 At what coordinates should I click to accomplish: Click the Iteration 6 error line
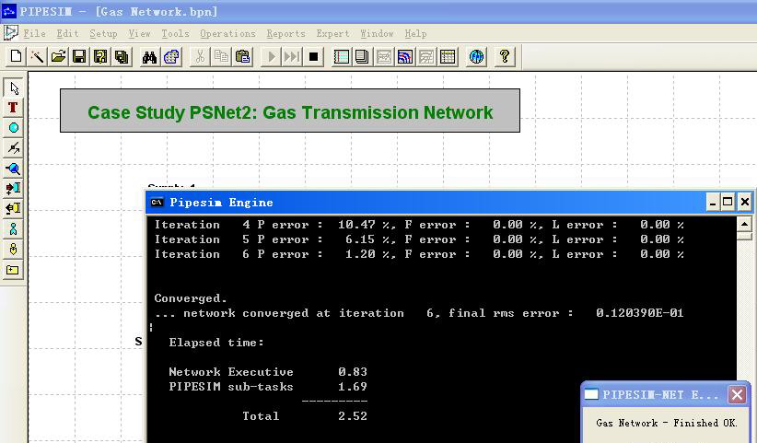[419, 254]
